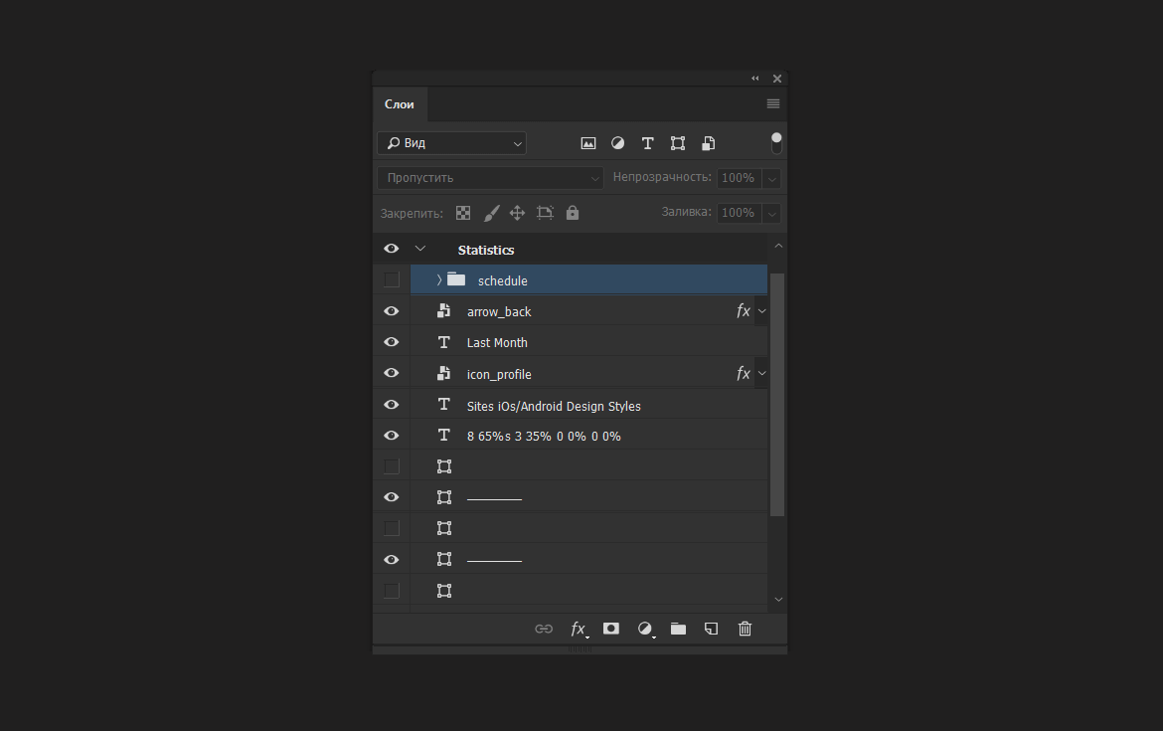Filter layers by adjustment layers icon
Viewport: 1163px width, 731px height.
[618, 143]
